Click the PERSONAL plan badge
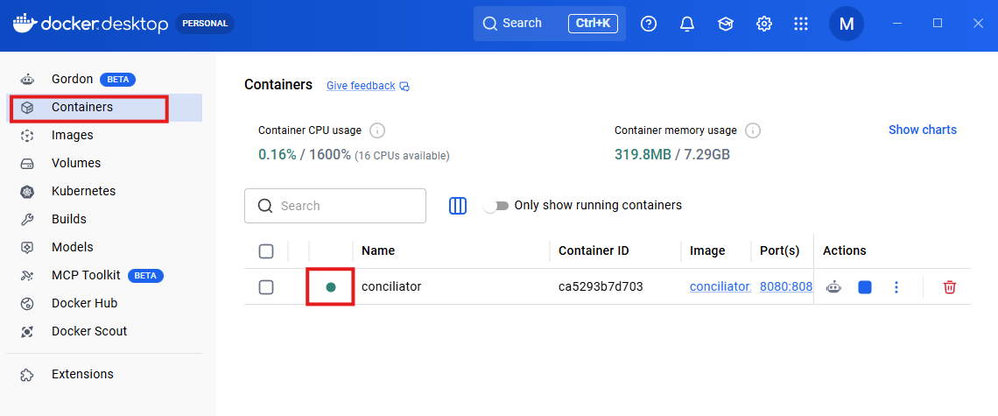Image resolution: width=998 pixels, height=416 pixels. (x=205, y=24)
